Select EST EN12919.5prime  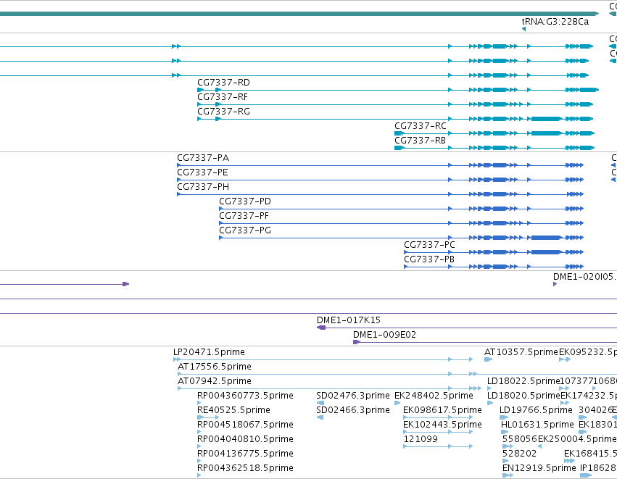coord(539,468)
